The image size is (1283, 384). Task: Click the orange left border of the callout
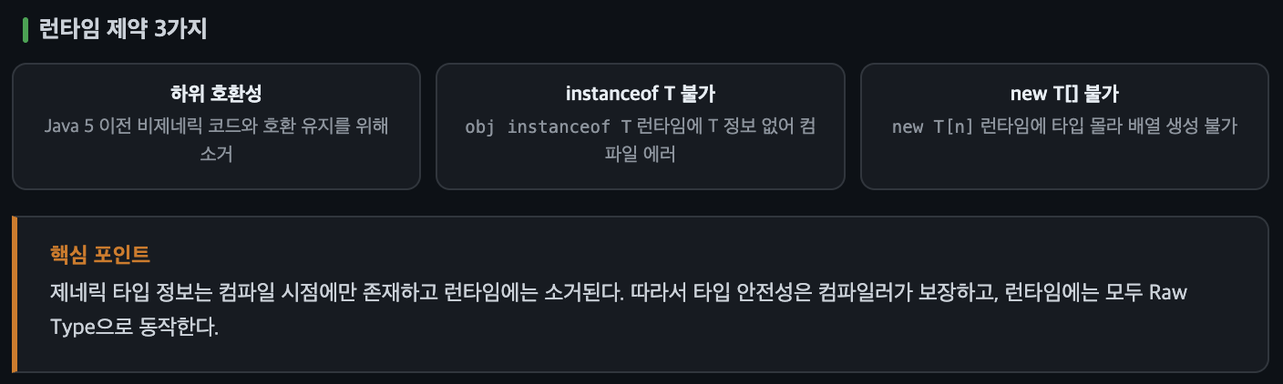click(15, 294)
